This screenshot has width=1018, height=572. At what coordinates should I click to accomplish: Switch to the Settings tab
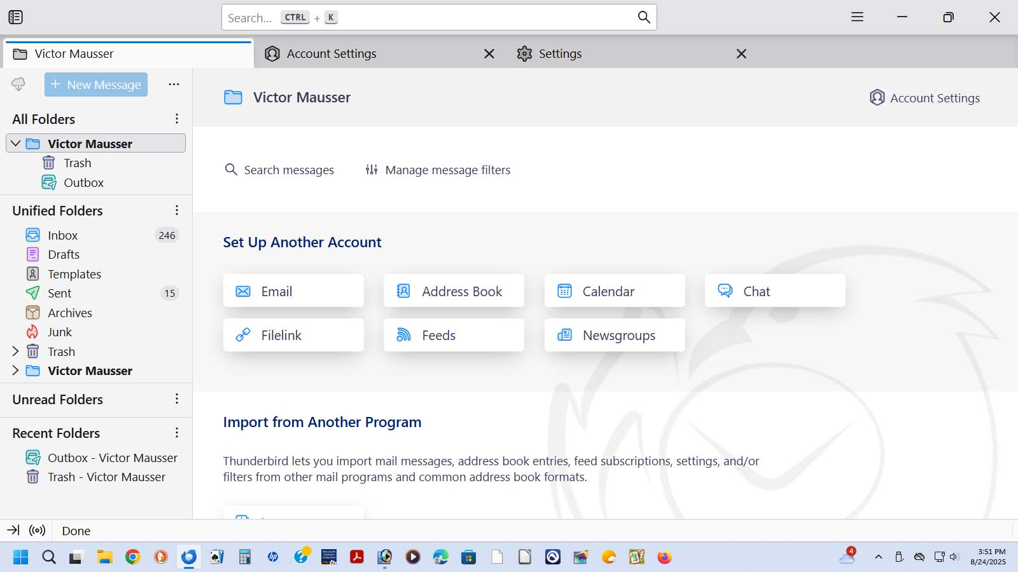pyautogui.click(x=632, y=54)
